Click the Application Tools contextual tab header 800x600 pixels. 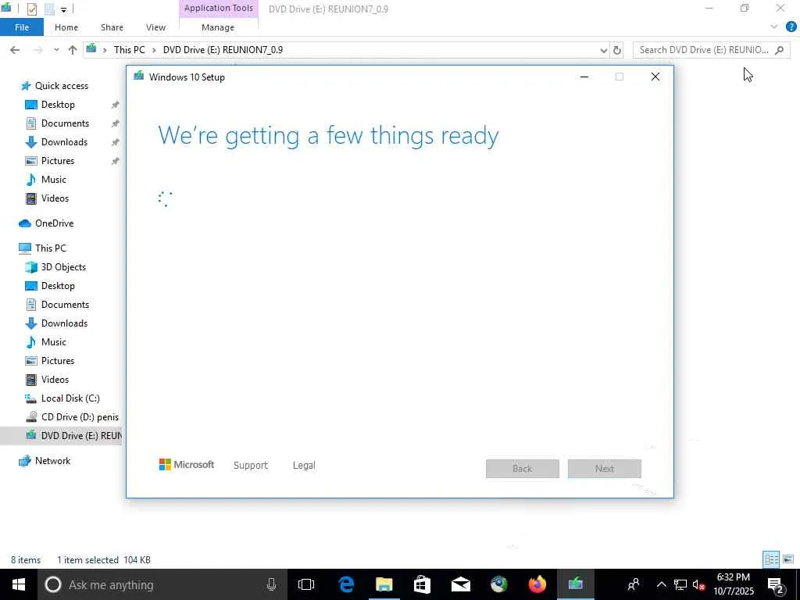click(x=219, y=8)
